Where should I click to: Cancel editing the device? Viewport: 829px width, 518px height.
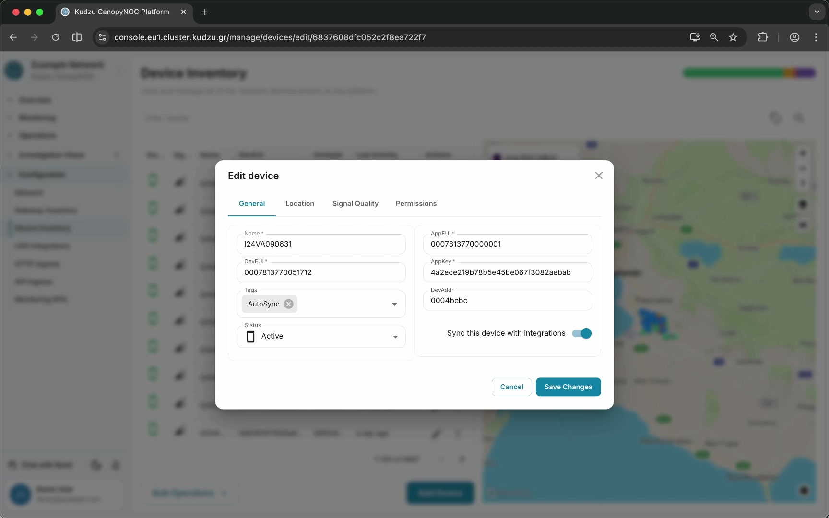[x=511, y=387]
